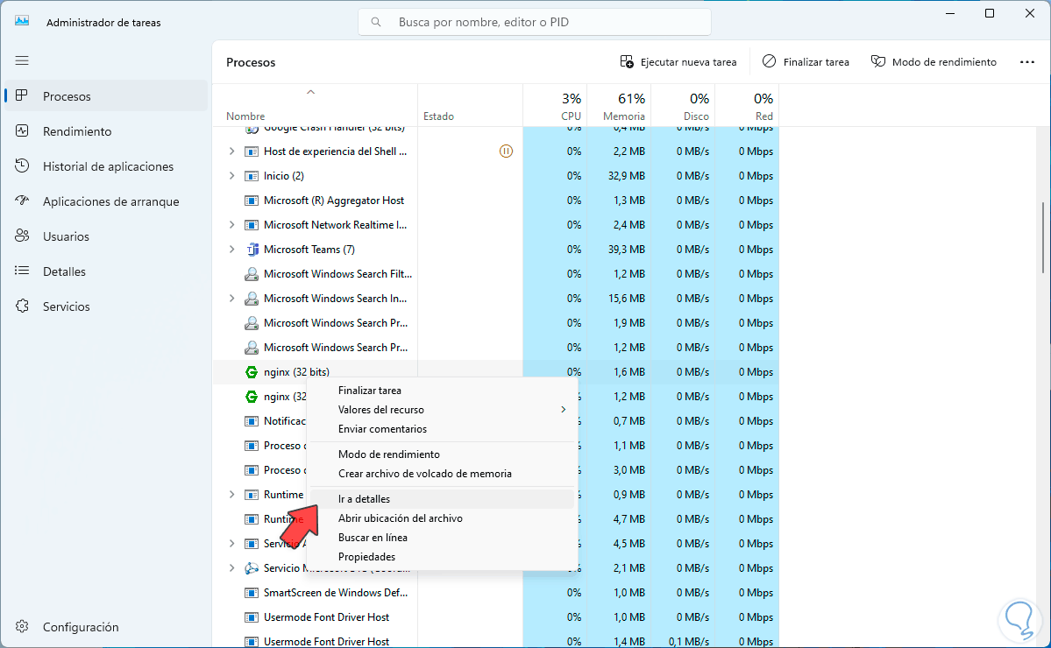This screenshot has width=1051, height=648.
Task: Select Crear archivo de volcado de memoria
Action: coord(424,474)
